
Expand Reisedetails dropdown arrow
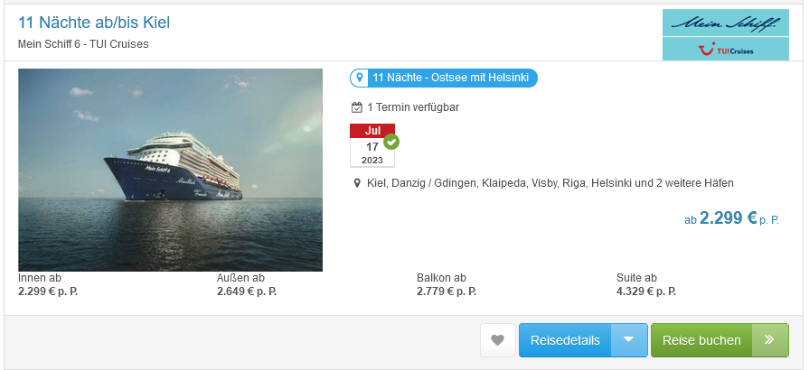coord(628,340)
